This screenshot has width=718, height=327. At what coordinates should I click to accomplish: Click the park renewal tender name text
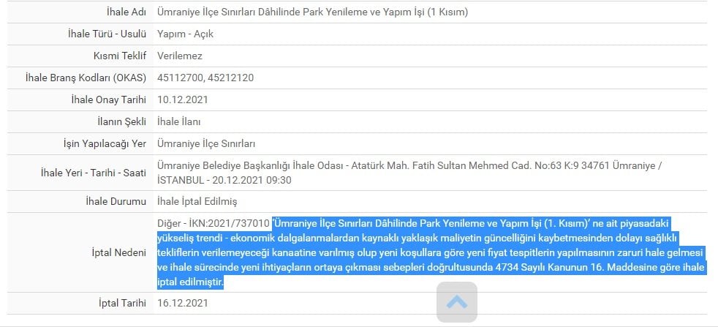[312, 12]
